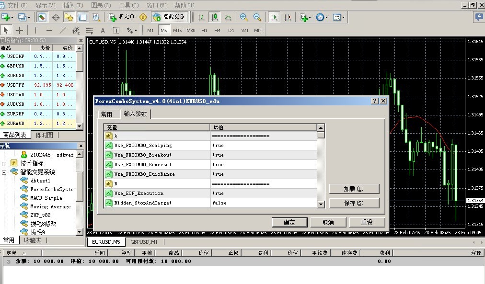The height and width of the screenshot is (284, 485).
Task: Enable the chart auto-scroll icon
Action: point(275,17)
